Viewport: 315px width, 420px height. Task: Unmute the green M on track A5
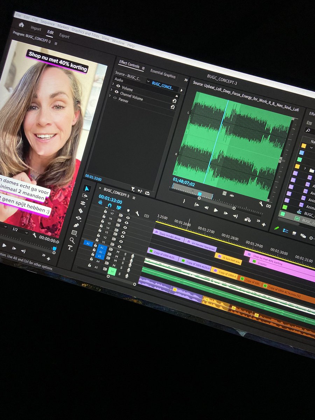point(112,271)
